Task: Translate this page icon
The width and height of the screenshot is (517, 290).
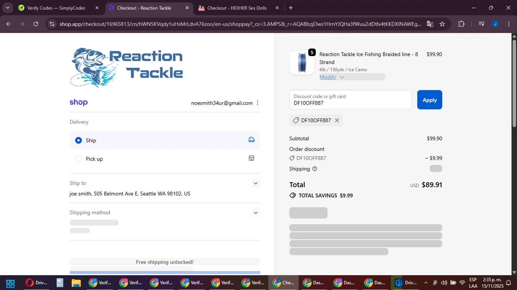Action: click(x=430, y=24)
